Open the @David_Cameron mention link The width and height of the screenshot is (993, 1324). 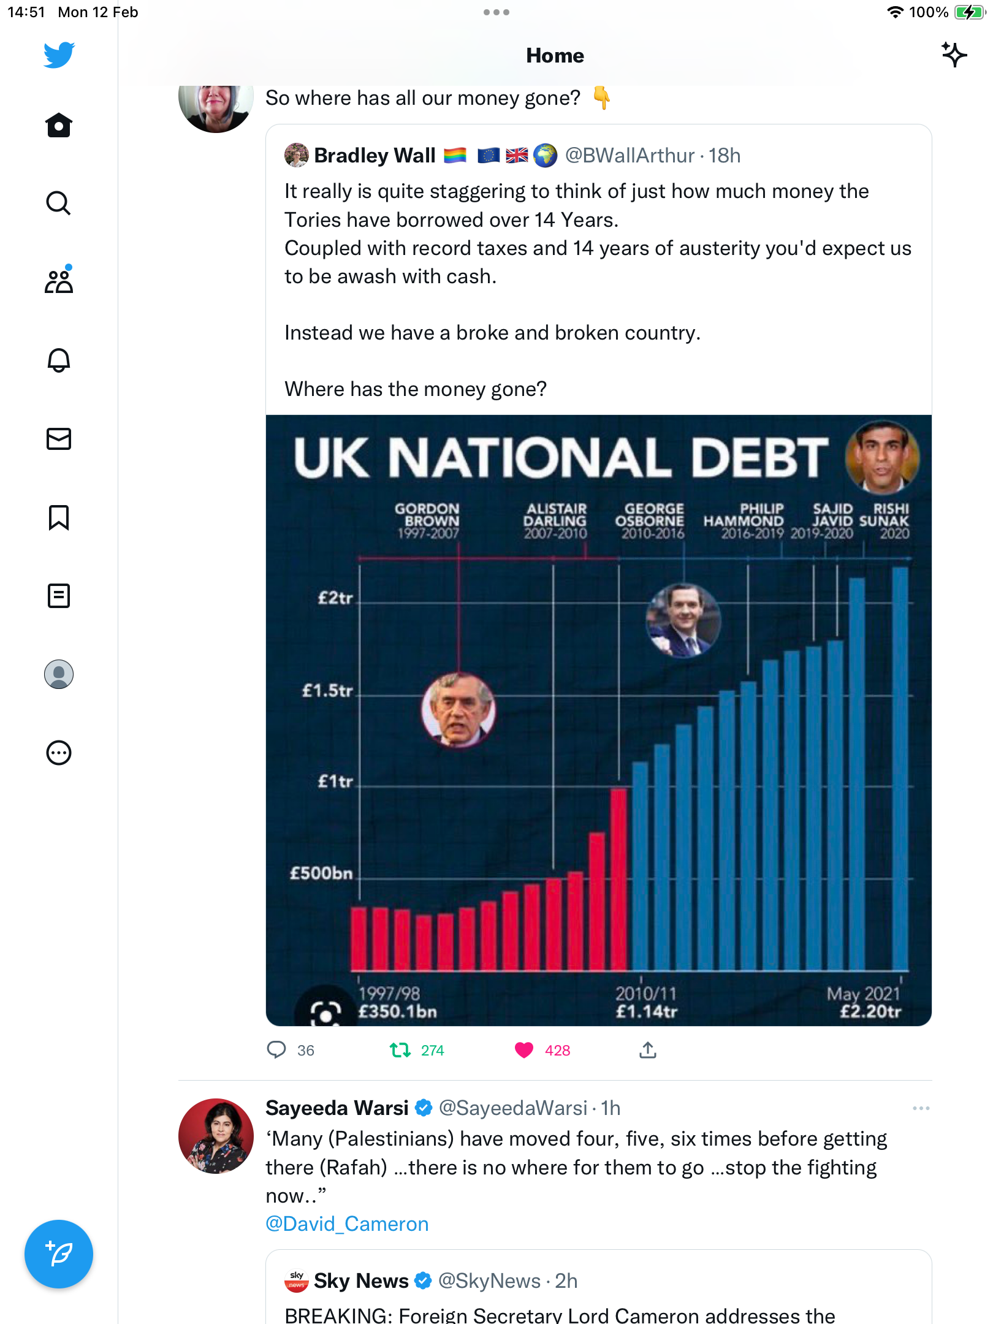347,1224
